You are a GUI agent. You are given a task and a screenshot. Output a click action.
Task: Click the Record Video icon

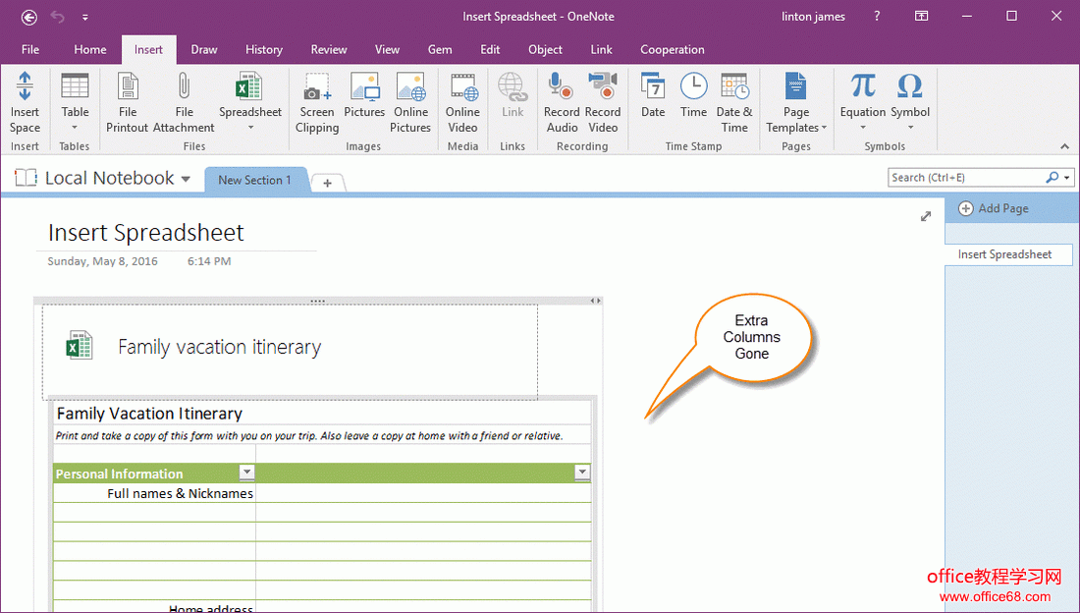point(603,86)
